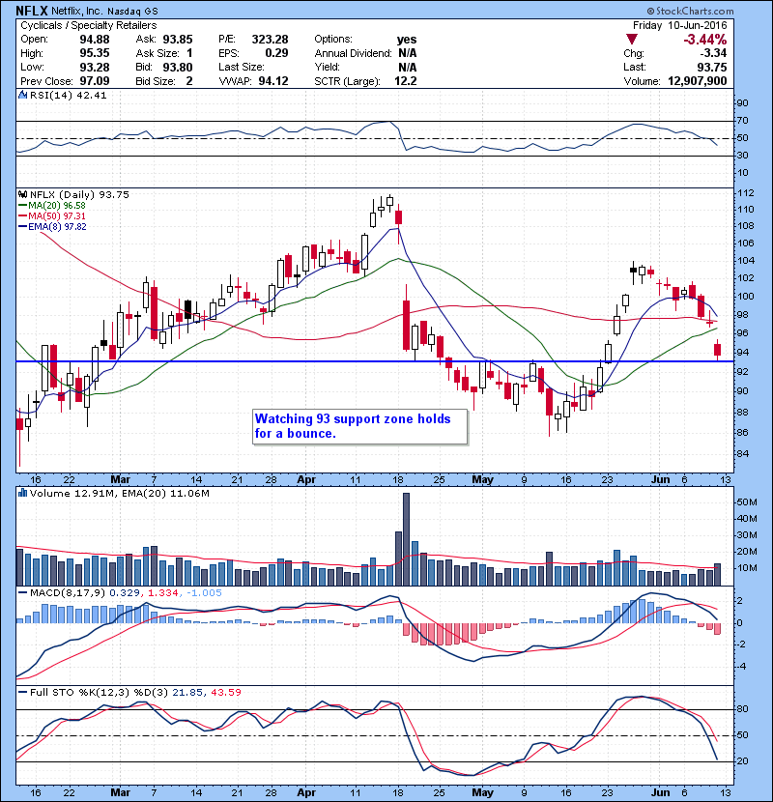This screenshot has width=773, height=802.
Task: Click the Annual Dividend N/A entry
Action: coord(365,53)
